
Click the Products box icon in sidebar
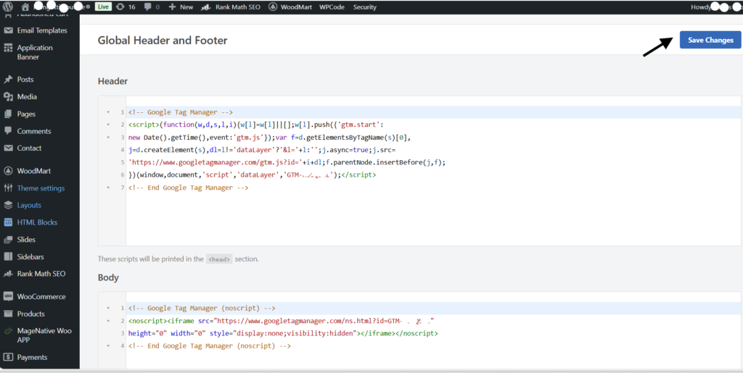click(8, 314)
